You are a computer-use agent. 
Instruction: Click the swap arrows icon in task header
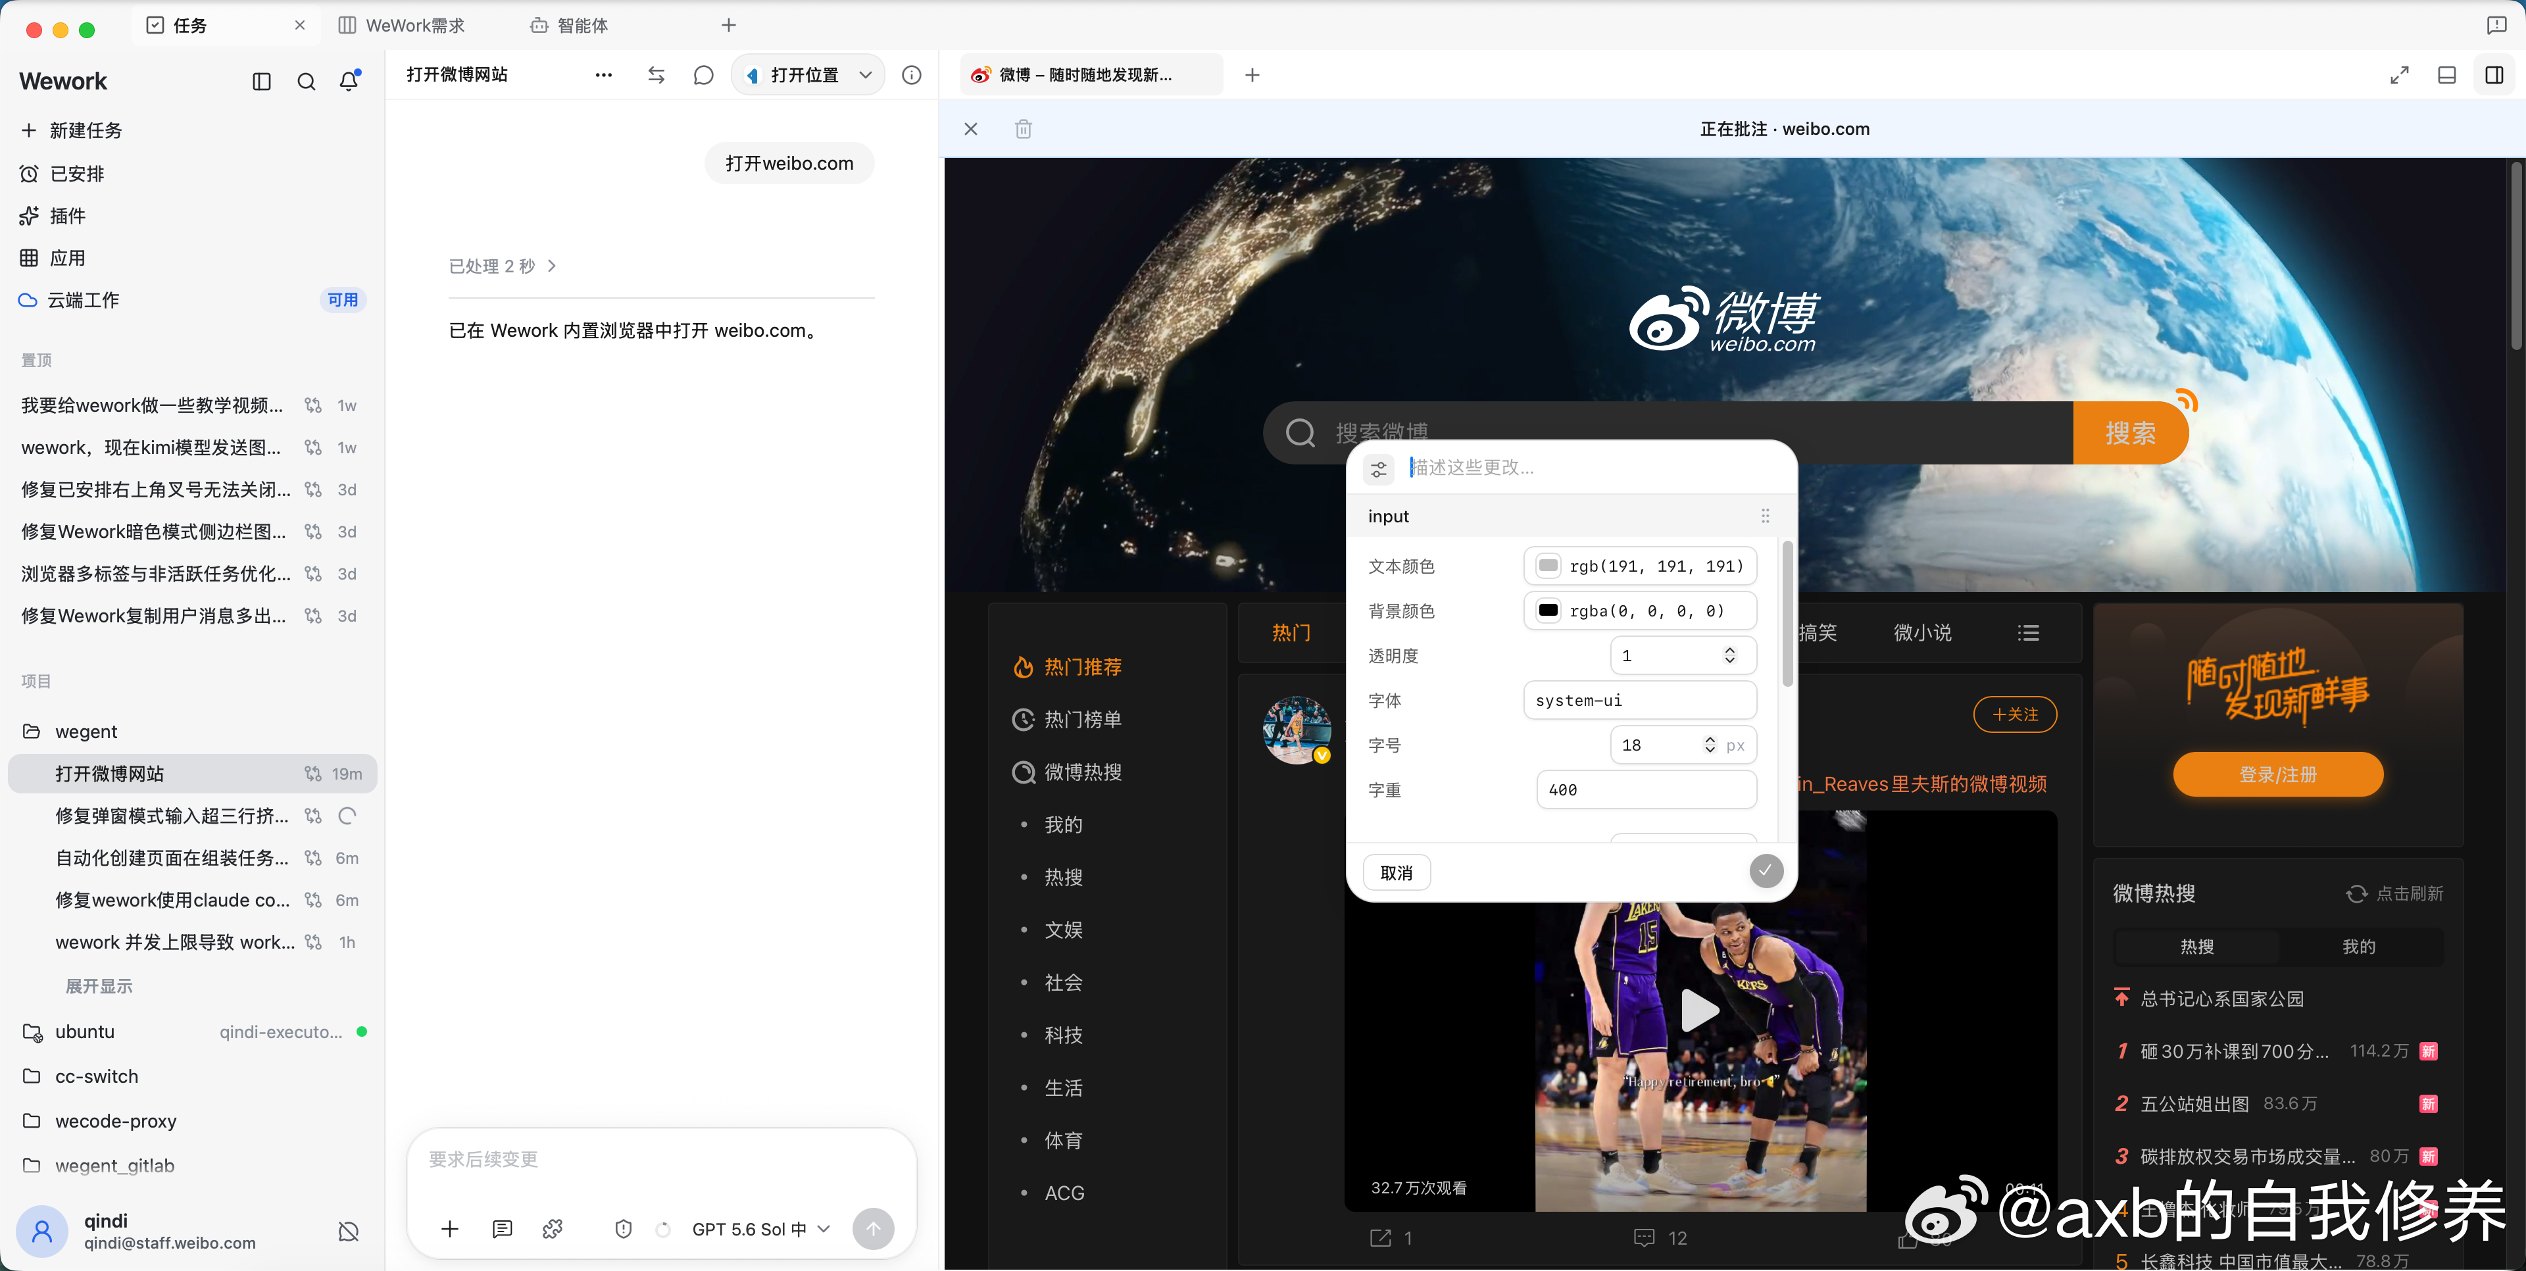point(656,74)
